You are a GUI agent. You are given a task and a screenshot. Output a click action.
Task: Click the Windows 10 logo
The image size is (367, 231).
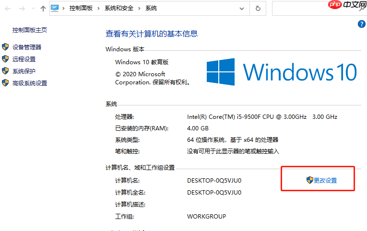(282, 72)
